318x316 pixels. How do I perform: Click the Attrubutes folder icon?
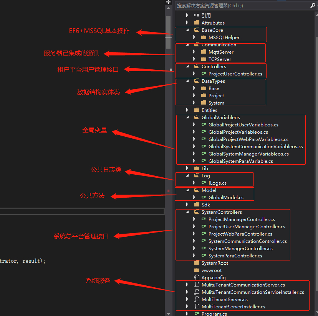pyautogui.click(x=197, y=23)
